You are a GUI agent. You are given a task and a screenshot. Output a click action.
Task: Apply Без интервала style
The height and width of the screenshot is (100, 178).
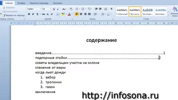click(x=135, y=11)
